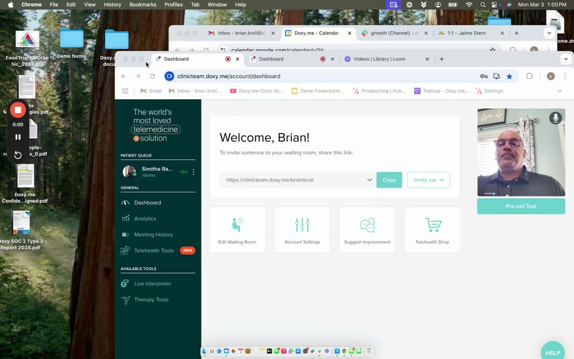Open the Account Settings card
Viewport: 574px width, 359px height.
click(x=302, y=229)
